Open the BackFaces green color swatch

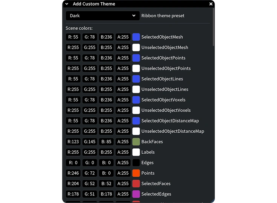pos(136,142)
